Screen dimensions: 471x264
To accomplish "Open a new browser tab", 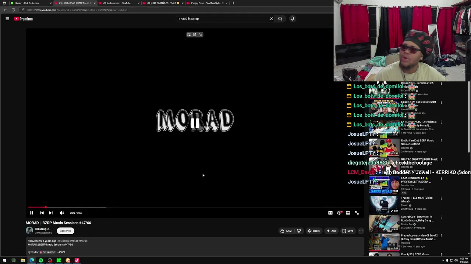I will [x=233, y=3].
